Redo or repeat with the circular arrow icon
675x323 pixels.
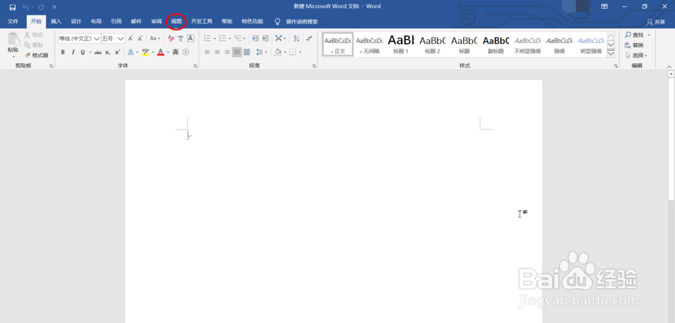click(x=41, y=7)
